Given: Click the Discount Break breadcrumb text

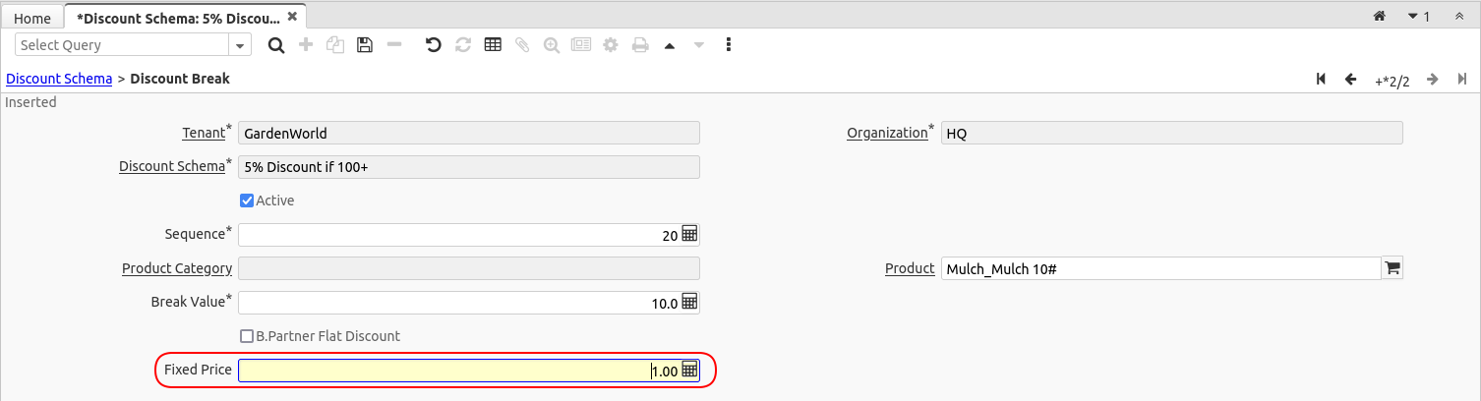Looking at the screenshot, I should pyautogui.click(x=180, y=79).
